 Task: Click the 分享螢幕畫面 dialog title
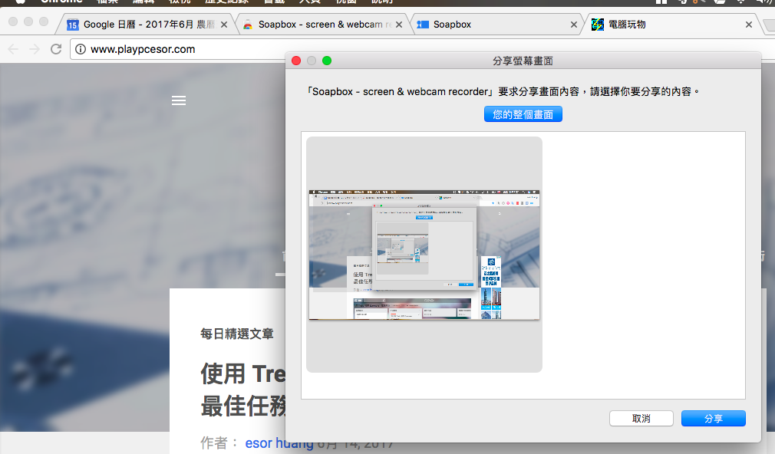pos(523,61)
